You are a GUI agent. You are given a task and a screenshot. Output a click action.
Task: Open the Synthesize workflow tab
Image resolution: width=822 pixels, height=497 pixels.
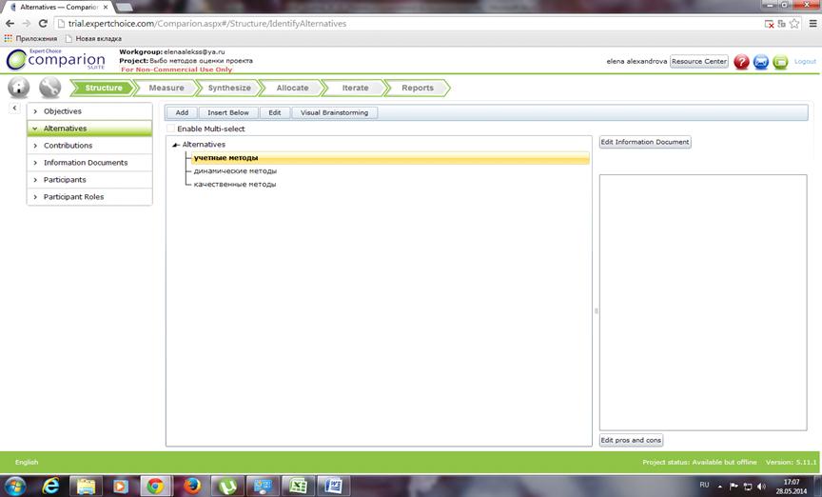[229, 88]
